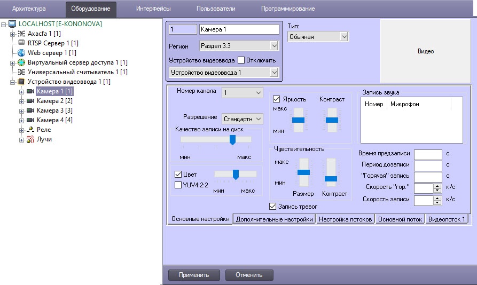Viewport: 477px width, 285px height.
Task: Enable the Отключить checkbox
Action: pyautogui.click(x=241, y=60)
